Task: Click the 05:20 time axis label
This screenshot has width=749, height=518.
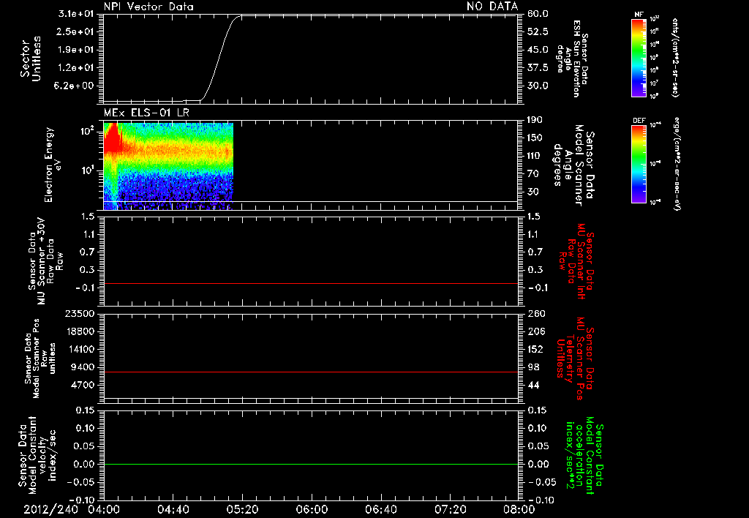Action: [x=243, y=509]
